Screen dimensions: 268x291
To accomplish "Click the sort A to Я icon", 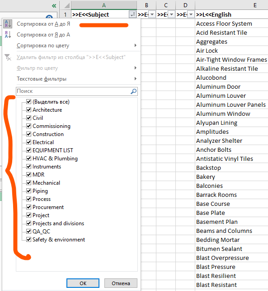I will click(x=8, y=24).
